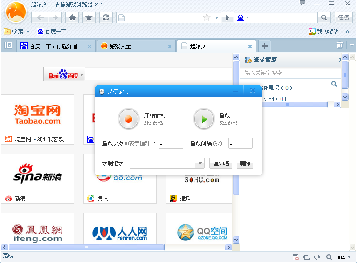Click 登录管家 horizontal scrollbar right arrow

click(337, 105)
